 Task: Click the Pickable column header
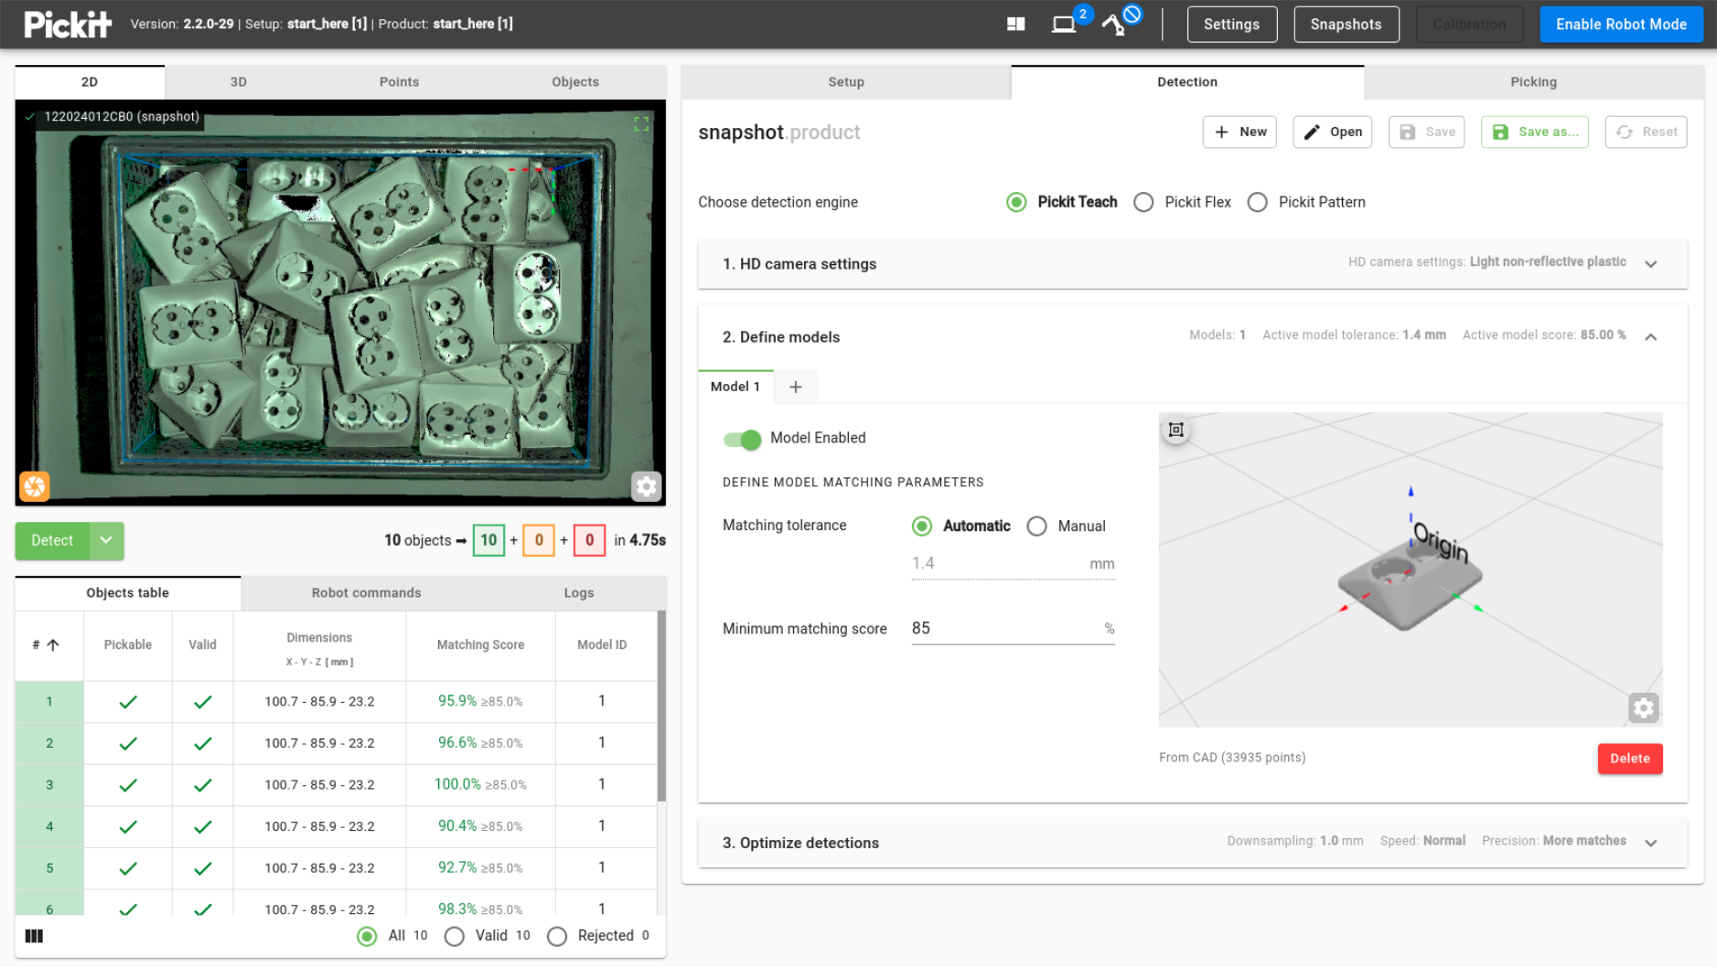tap(128, 644)
